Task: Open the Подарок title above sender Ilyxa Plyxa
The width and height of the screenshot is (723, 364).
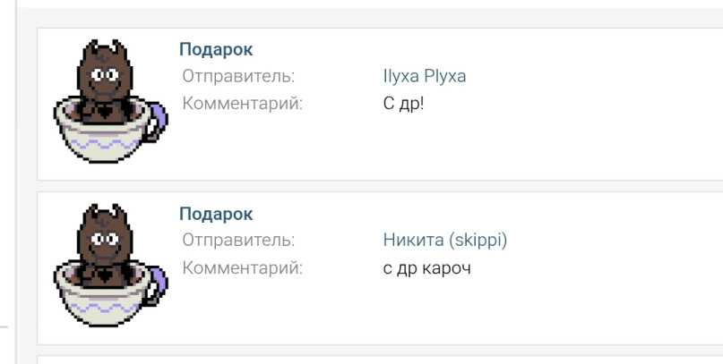Action: click(216, 50)
